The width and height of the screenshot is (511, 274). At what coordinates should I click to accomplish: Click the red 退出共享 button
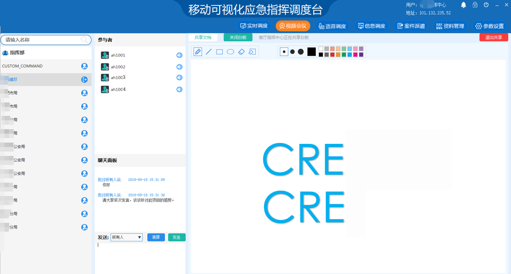point(494,37)
